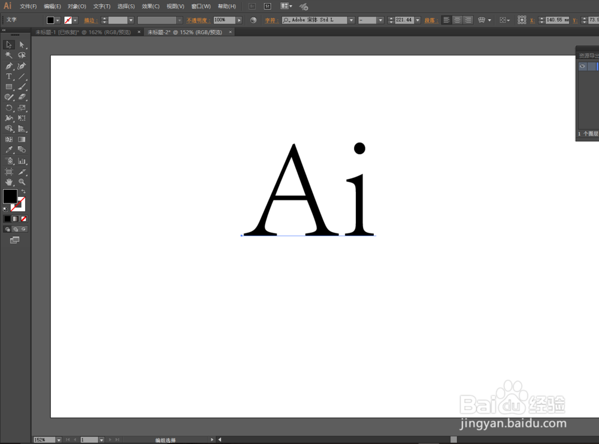Open the 文件(F) menu
Screen dimensions: 599x444
click(x=28, y=6)
